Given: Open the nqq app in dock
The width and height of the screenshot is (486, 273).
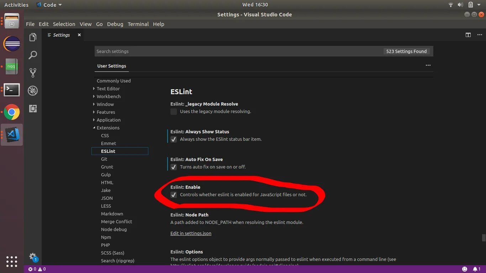Looking at the screenshot, I should (12, 66).
